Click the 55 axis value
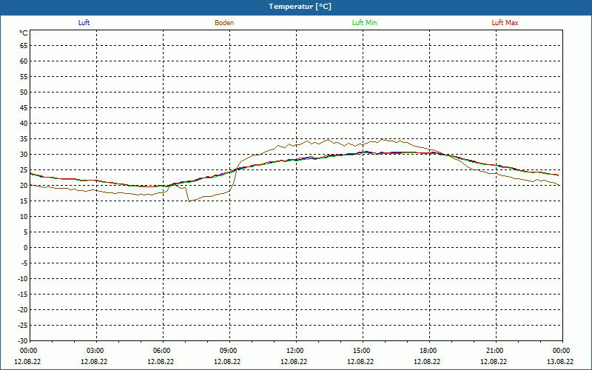The height and width of the screenshot is (370, 592). point(24,77)
